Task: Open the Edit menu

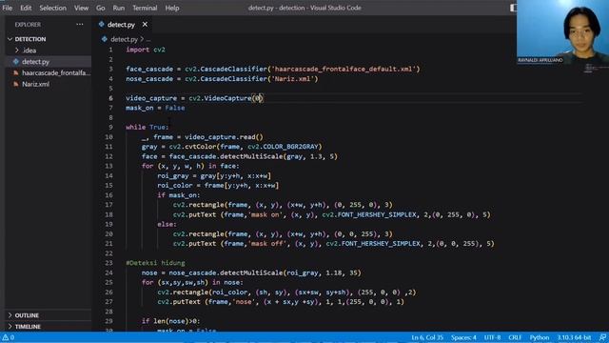Action: coord(26,8)
